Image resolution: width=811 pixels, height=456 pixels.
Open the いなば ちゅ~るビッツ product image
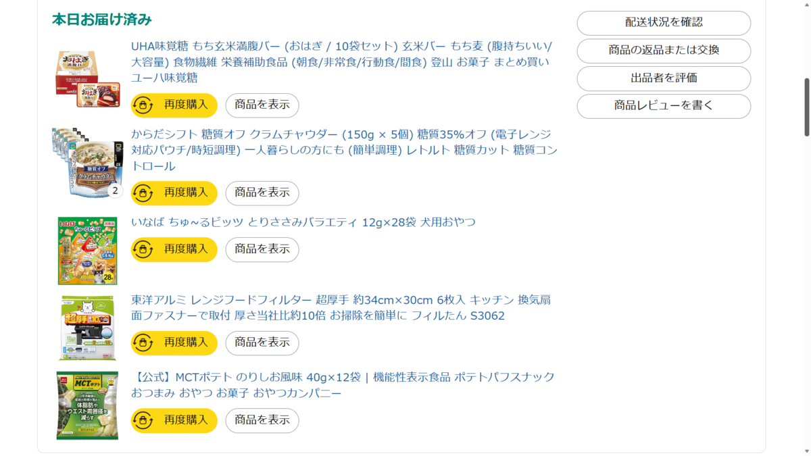(x=88, y=251)
